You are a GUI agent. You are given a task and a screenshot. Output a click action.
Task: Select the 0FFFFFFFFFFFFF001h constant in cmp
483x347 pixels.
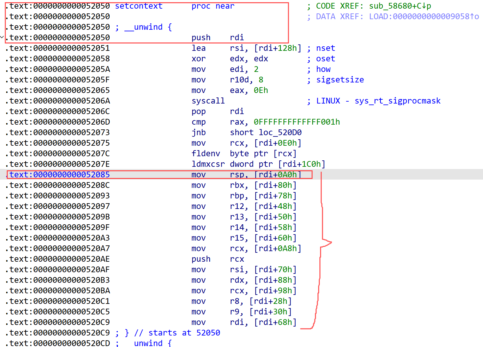(x=297, y=122)
